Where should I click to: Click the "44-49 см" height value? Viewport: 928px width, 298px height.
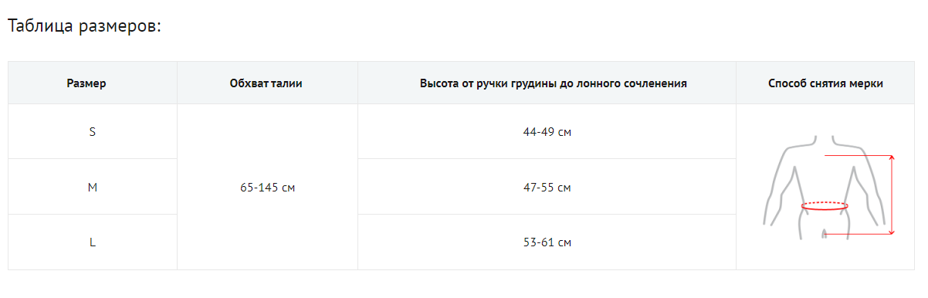547,132
